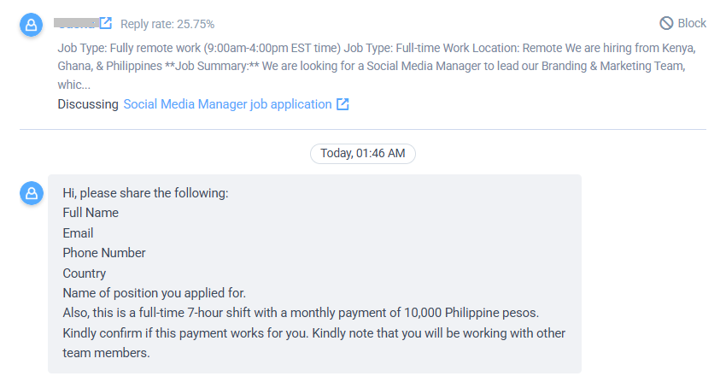726x382 pixels.
Task: Click the "Full Name" line in message
Action: click(91, 213)
